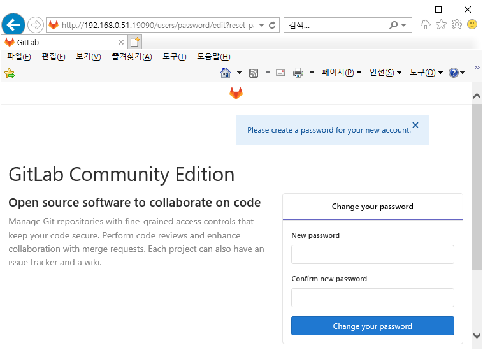Image resolution: width=483 pixels, height=350 pixels.
Task: Open the Settings gear icon
Action: [457, 24]
